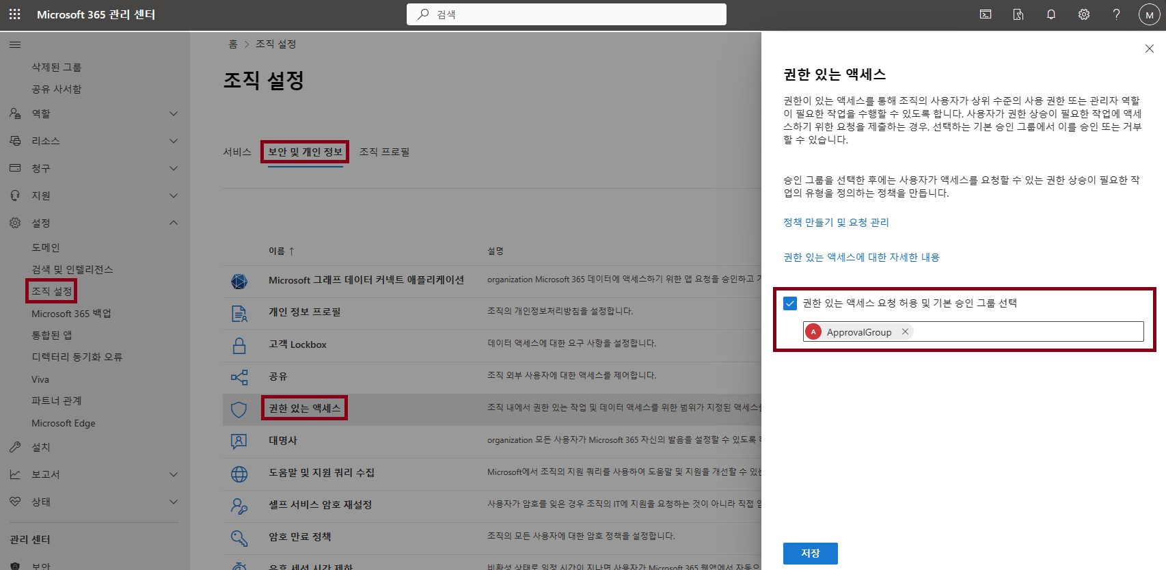Screen dimensions: 1166x570
Task: Open Microsoft Edge in sidebar
Action: (64, 423)
